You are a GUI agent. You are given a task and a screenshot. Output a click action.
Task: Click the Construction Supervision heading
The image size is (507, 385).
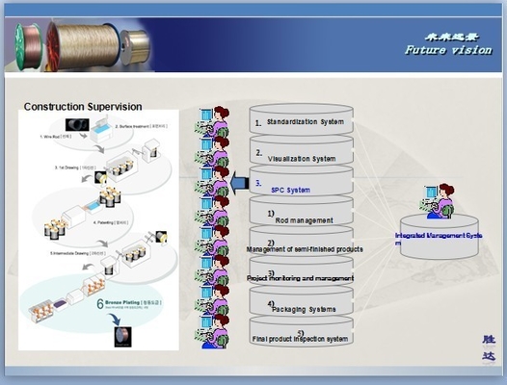(83, 107)
